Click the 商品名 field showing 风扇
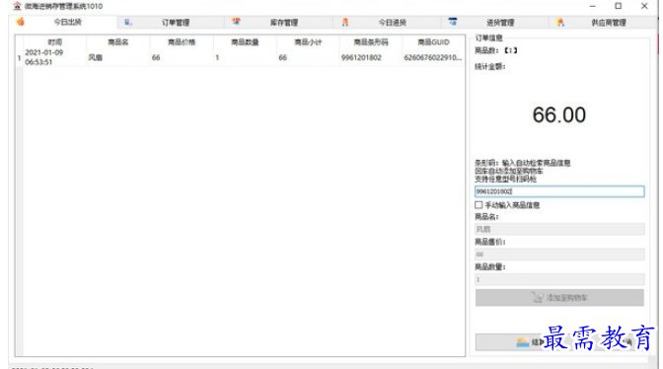663x369 pixels. tap(559, 229)
